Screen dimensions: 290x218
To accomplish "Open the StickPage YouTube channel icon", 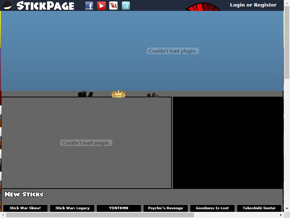I will pyautogui.click(x=101, y=5).
